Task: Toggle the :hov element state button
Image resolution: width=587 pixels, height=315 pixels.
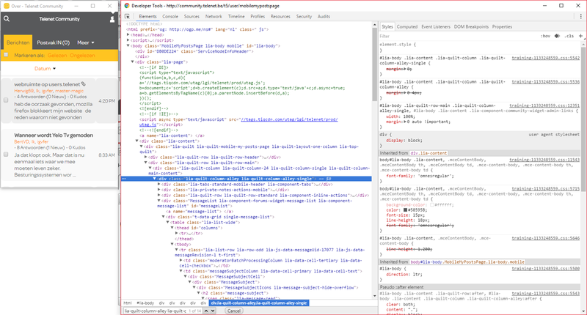Action: tap(545, 36)
